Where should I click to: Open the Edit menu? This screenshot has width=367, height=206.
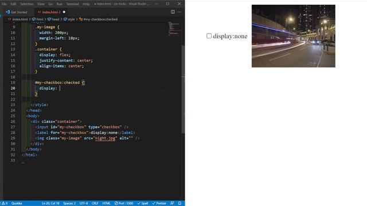(13, 4)
